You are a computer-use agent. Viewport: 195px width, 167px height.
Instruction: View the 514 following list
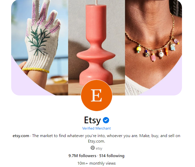112,156
